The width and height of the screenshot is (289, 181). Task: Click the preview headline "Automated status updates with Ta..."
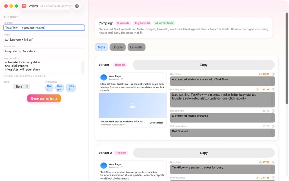click(x=122, y=122)
